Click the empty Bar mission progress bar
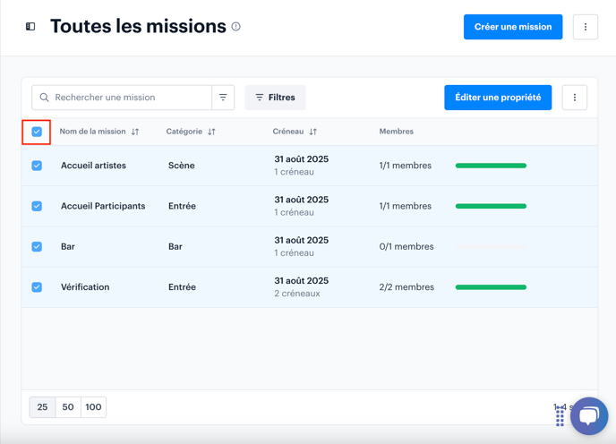 coord(491,246)
